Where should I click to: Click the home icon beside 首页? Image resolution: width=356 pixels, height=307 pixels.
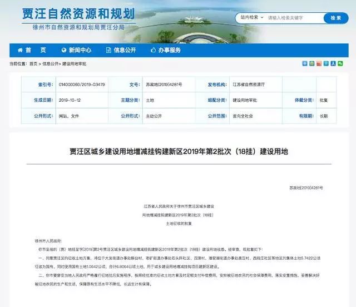pyautogui.click(x=20, y=50)
